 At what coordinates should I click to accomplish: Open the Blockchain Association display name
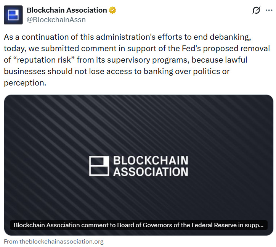pyautogui.click(x=67, y=10)
